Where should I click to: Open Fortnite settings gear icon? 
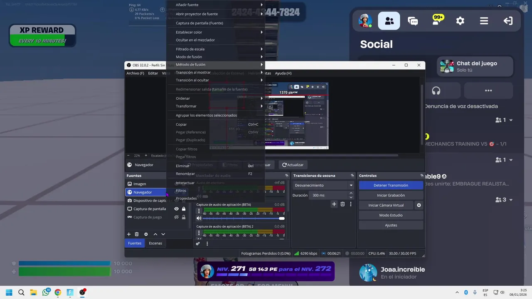coord(460,21)
